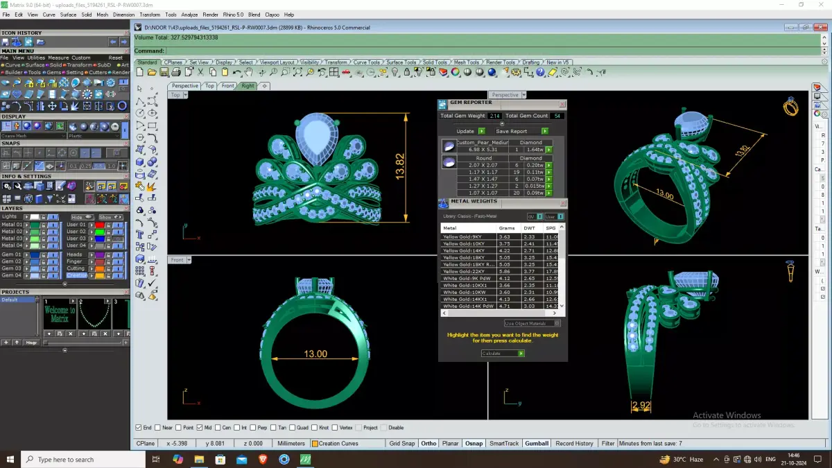Select the Text T tool in side toolbar
Image resolution: width=832 pixels, height=468 pixels.
[139, 233]
